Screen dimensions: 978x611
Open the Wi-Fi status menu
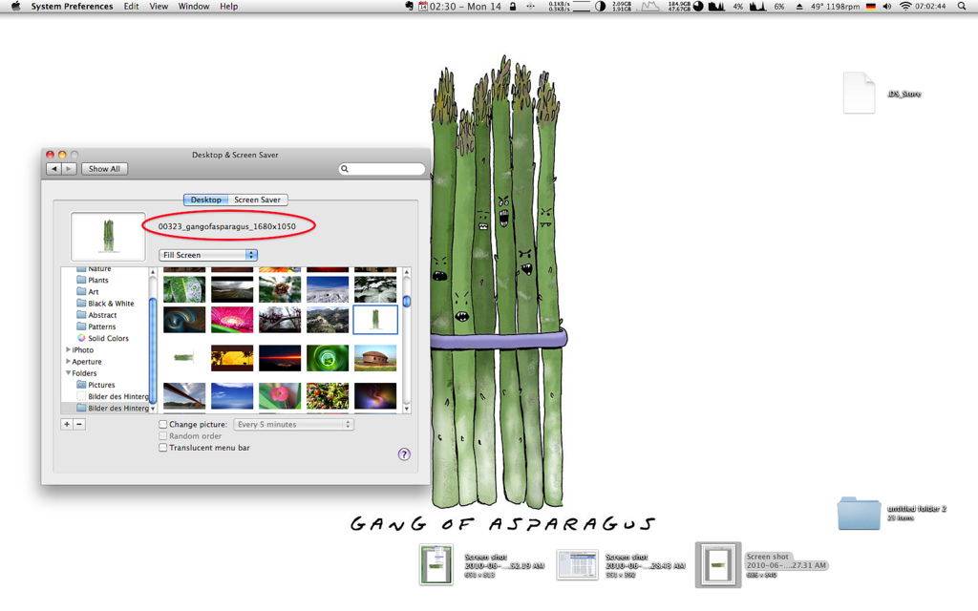(x=905, y=7)
